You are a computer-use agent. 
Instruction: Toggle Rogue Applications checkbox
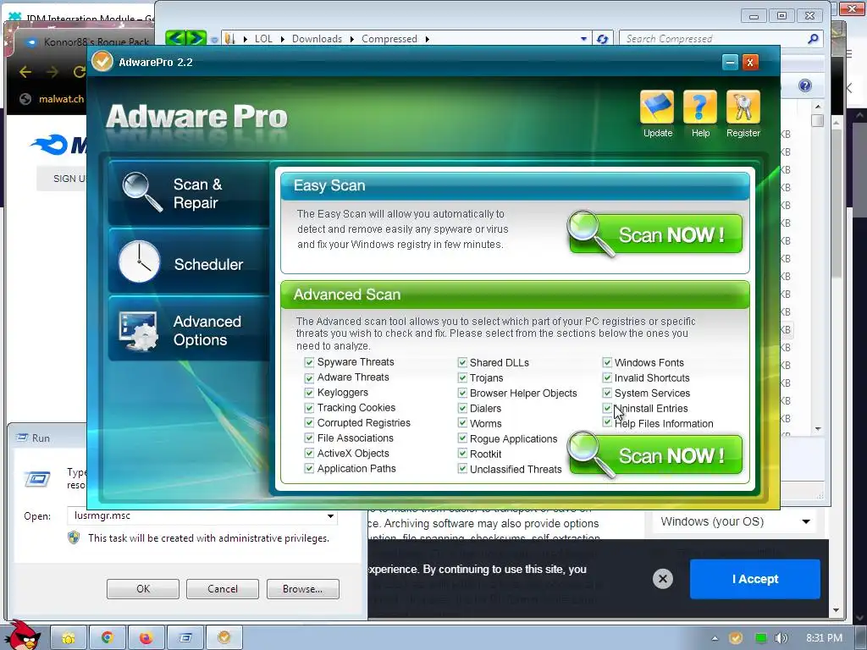[462, 439]
